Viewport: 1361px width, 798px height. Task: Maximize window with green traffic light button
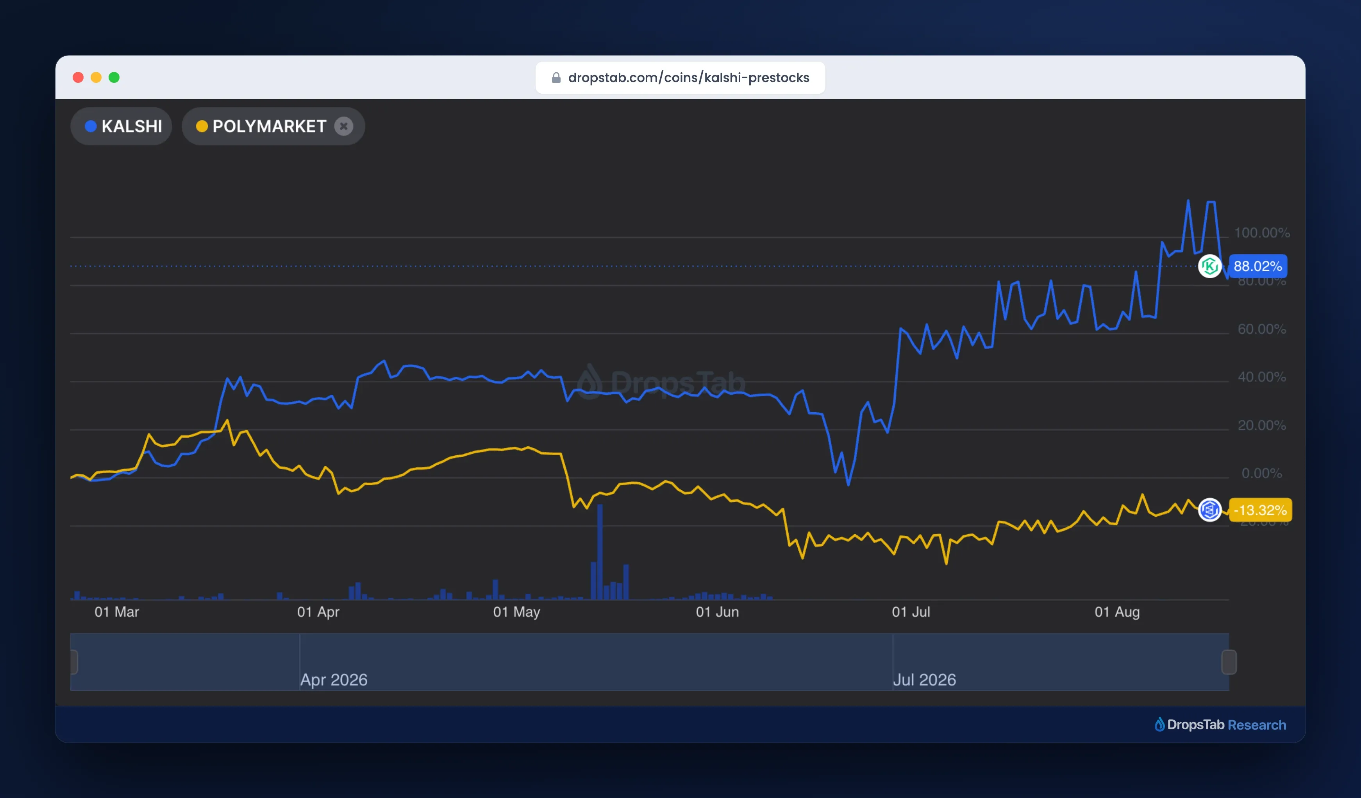[114, 78]
